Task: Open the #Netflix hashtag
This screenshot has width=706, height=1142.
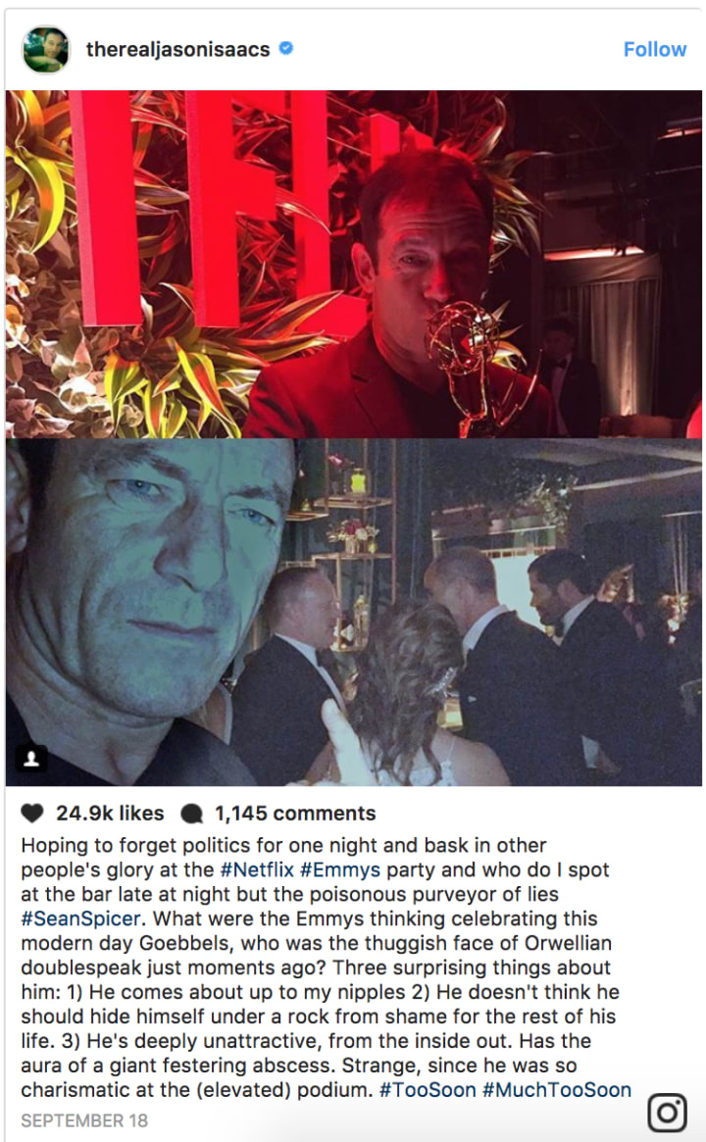Action: pyautogui.click(x=257, y=869)
